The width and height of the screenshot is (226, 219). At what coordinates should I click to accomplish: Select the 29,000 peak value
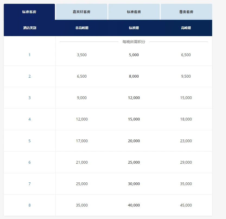pyautogui.click(x=186, y=162)
